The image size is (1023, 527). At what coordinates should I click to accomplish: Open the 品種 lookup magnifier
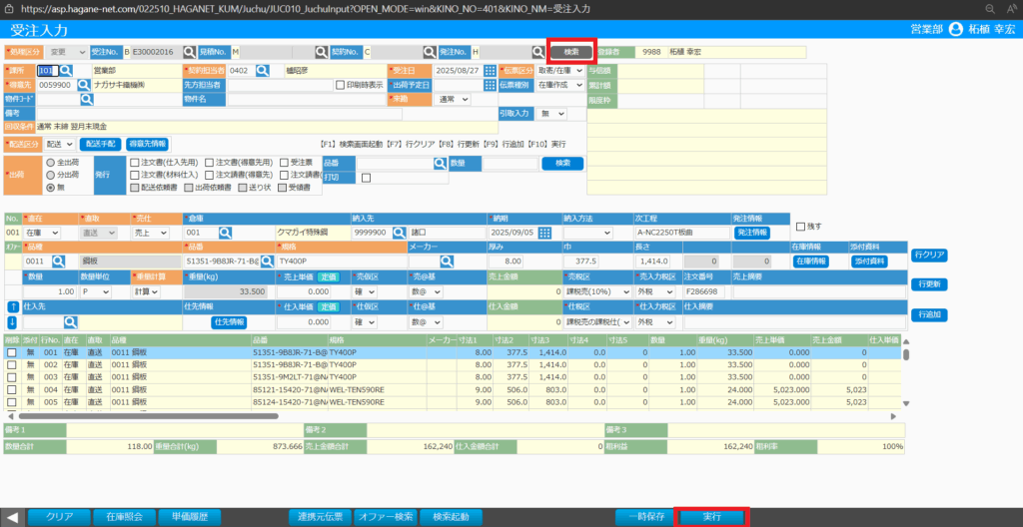click(x=58, y=262)
